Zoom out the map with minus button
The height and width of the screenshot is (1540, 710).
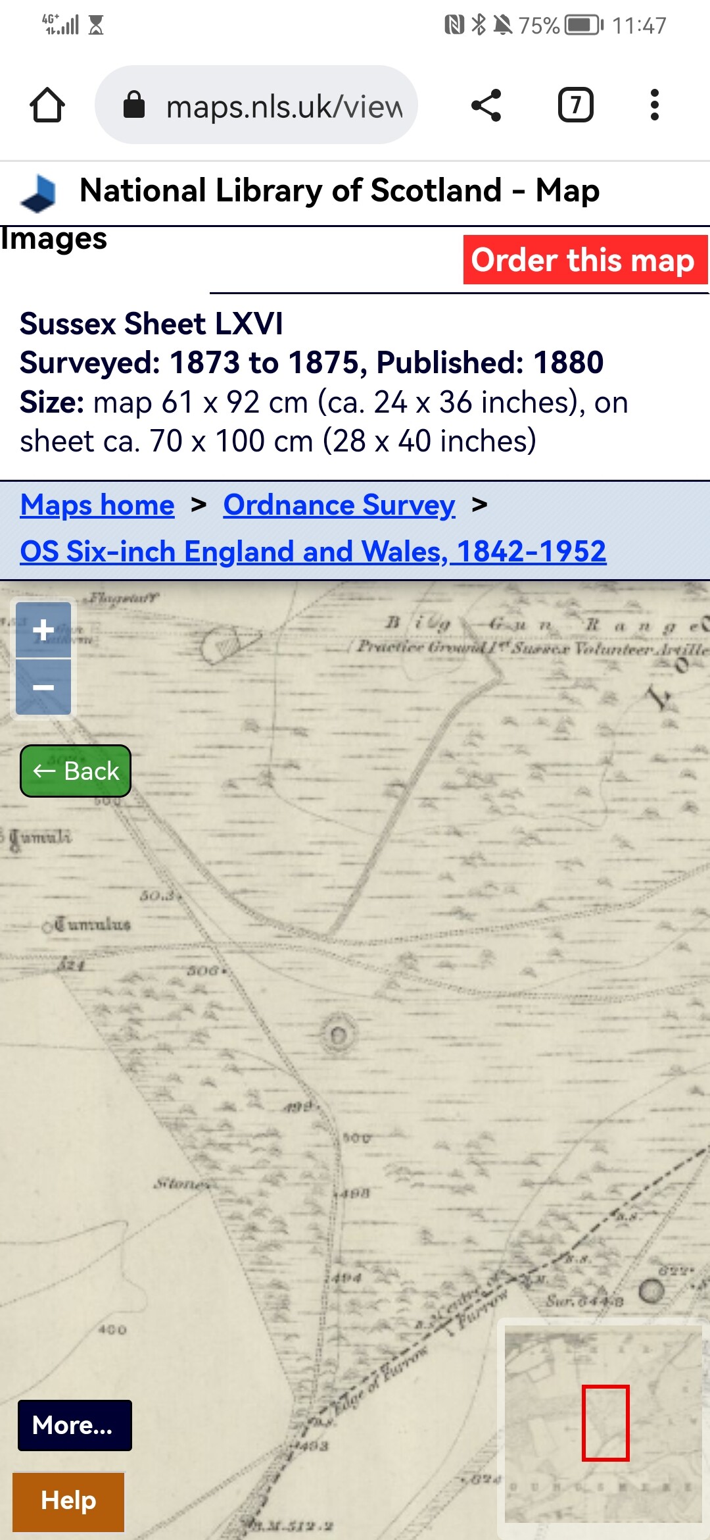(43, 688)
